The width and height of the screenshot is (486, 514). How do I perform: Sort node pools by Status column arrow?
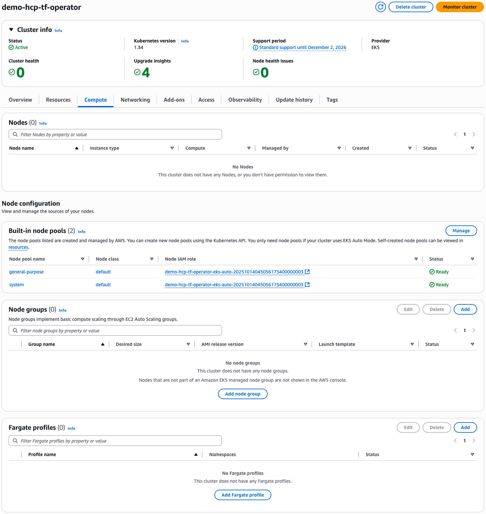(x=472, y=259)
